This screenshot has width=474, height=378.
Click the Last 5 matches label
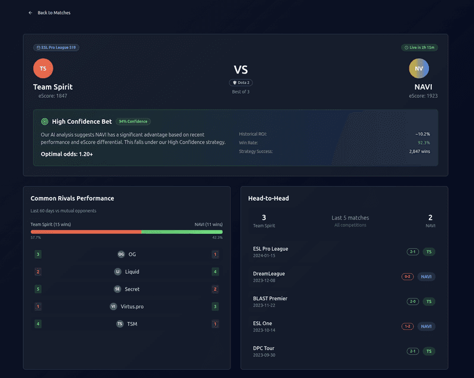pyautogui.click(x=350, y=217)
